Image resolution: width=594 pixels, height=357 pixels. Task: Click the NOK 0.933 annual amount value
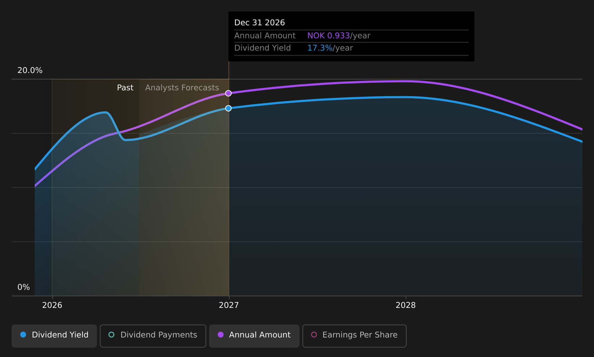328,36
